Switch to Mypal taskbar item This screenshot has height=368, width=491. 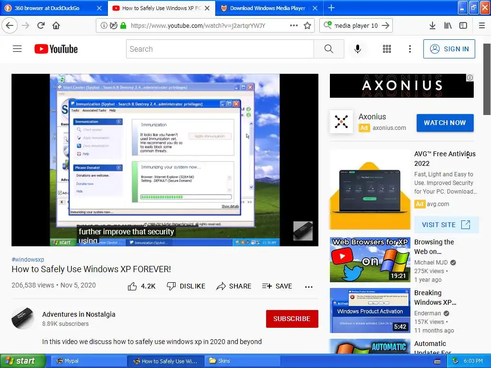[88, 361]
